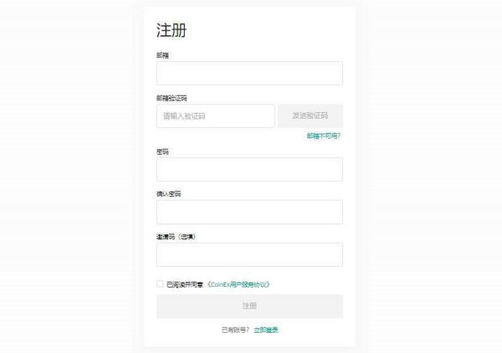Image resolution: width=502 pixels, height=353 pixels.
Task: Click the 确认密码 field label
Action: pyautogui.click(x=169, y=194)
